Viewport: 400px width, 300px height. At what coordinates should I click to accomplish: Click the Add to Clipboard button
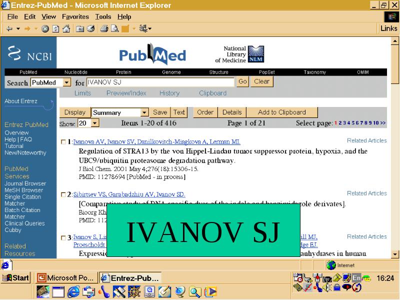coord(282,112)
